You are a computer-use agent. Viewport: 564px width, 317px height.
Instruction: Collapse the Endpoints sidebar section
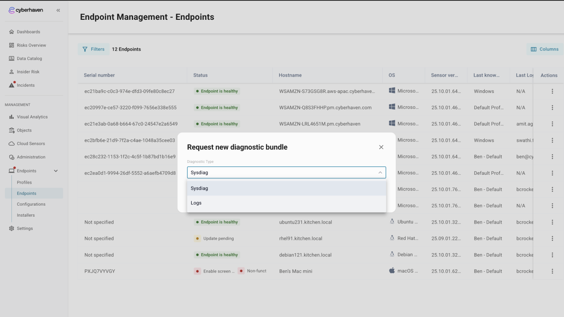click(56, 171)
